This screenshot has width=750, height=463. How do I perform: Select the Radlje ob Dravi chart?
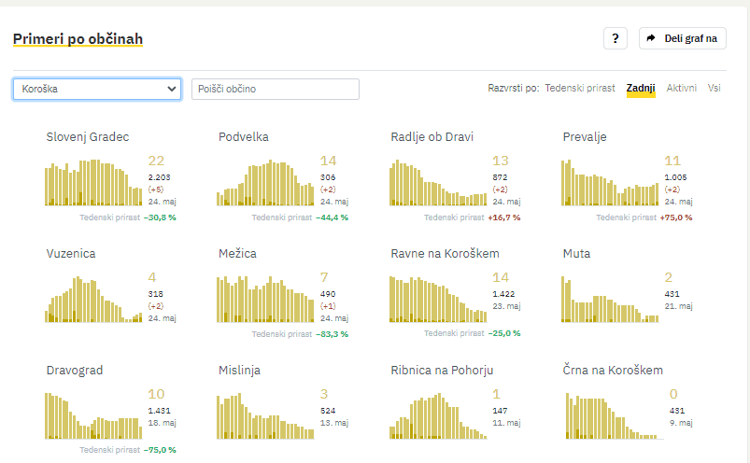click(438, 182)
